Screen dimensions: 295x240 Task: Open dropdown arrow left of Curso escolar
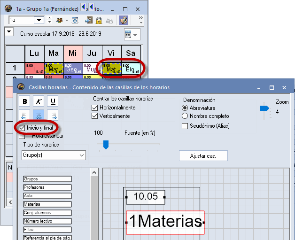pos(9,31)
